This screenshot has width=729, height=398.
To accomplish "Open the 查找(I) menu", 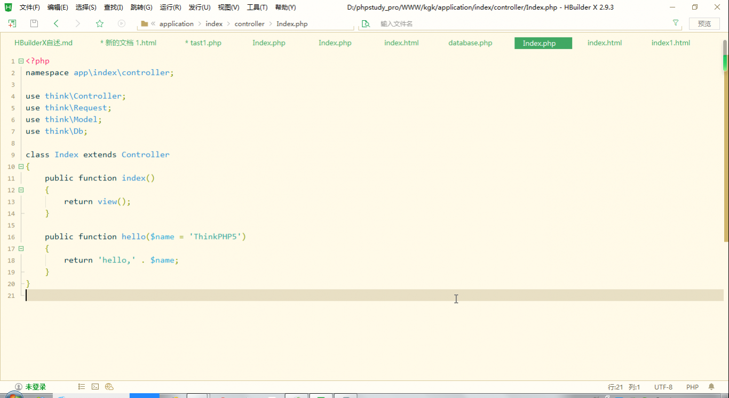I will tap(113, 7).
